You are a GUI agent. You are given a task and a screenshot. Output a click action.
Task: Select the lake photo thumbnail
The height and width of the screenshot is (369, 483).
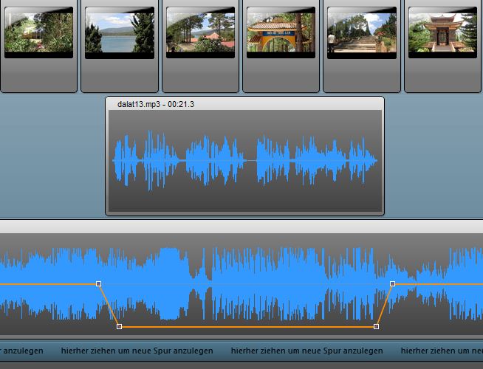(x=120, y=32)
